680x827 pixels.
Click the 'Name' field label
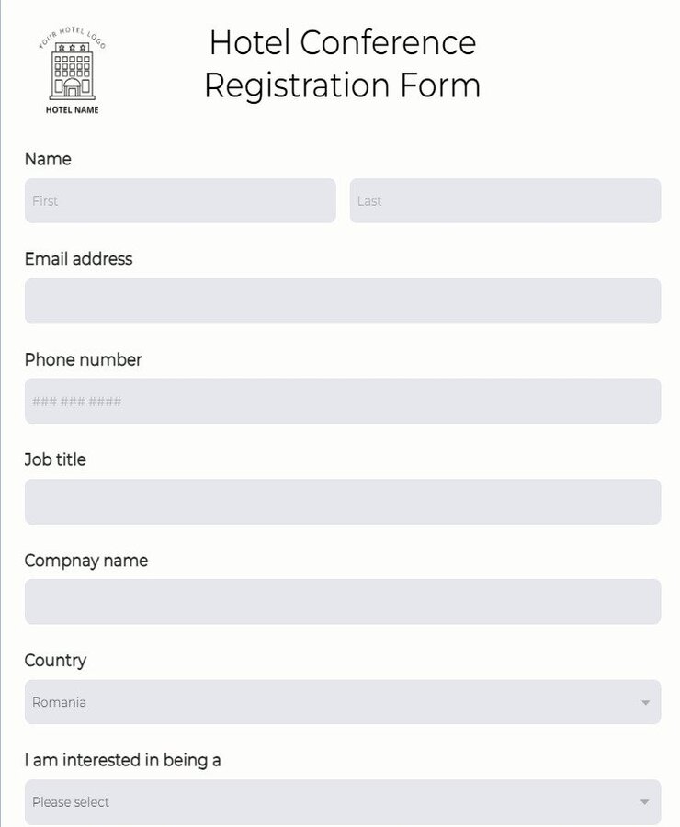[x=47, y=159]
